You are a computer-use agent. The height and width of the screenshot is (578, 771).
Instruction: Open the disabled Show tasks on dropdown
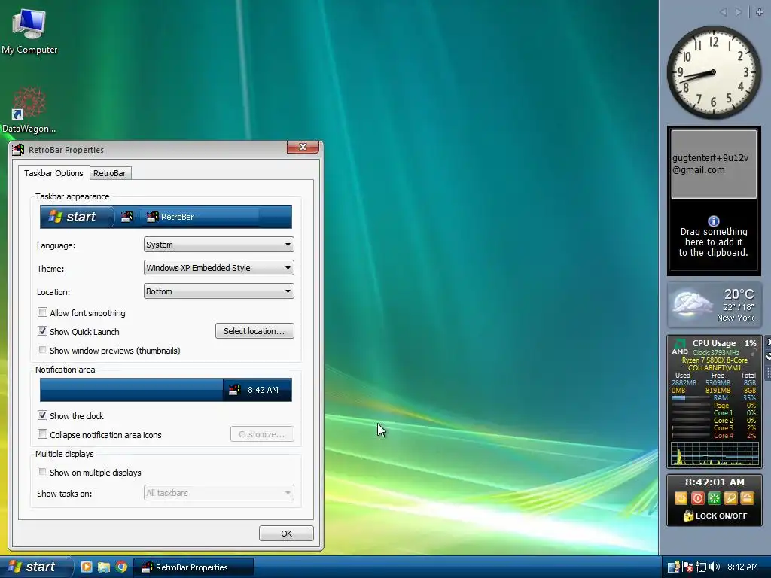219,493
